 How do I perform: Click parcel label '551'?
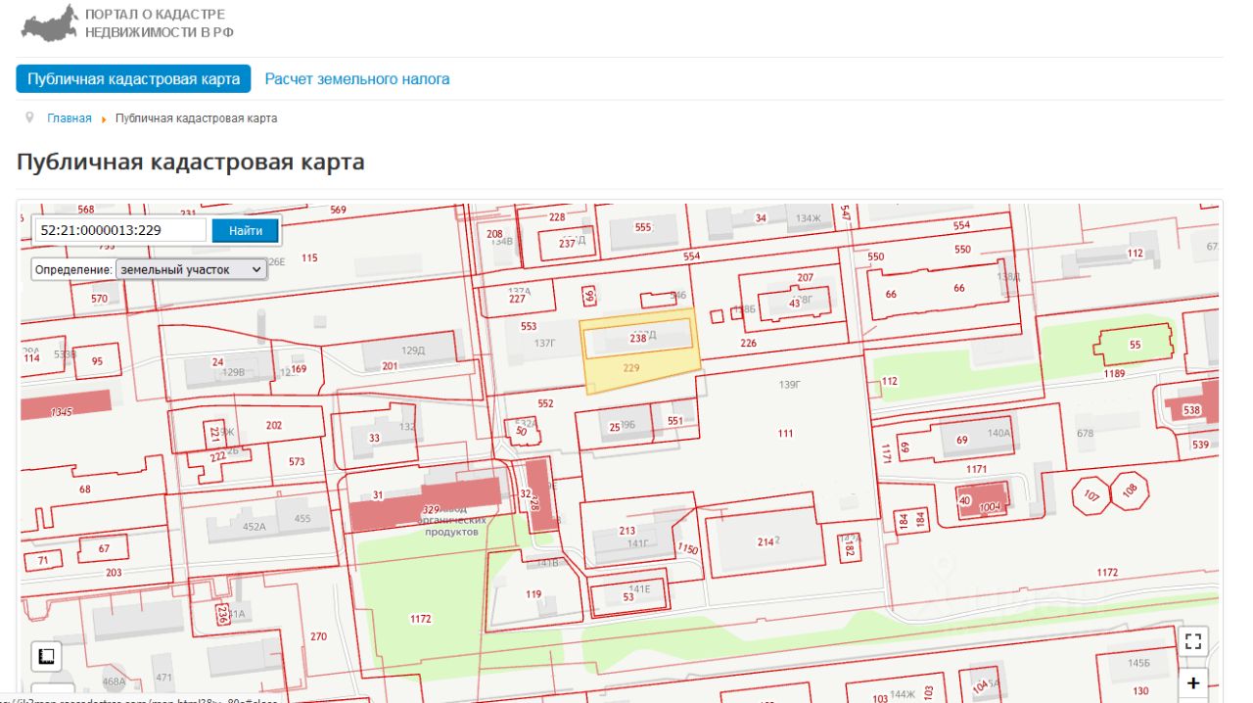pos(674,421)
